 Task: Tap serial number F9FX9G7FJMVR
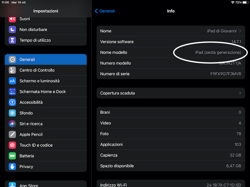[x=226, y=74]
